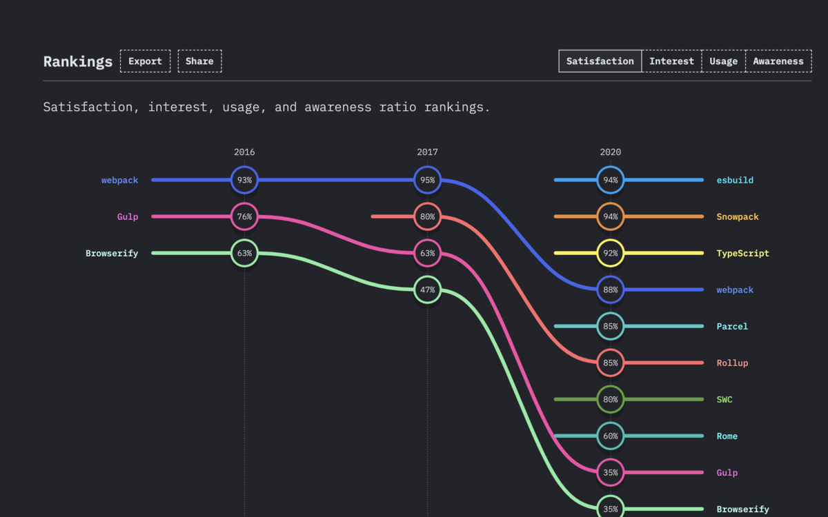Switch to the Usage tab
Screen dimensions: 828x517
coord(723,61)
